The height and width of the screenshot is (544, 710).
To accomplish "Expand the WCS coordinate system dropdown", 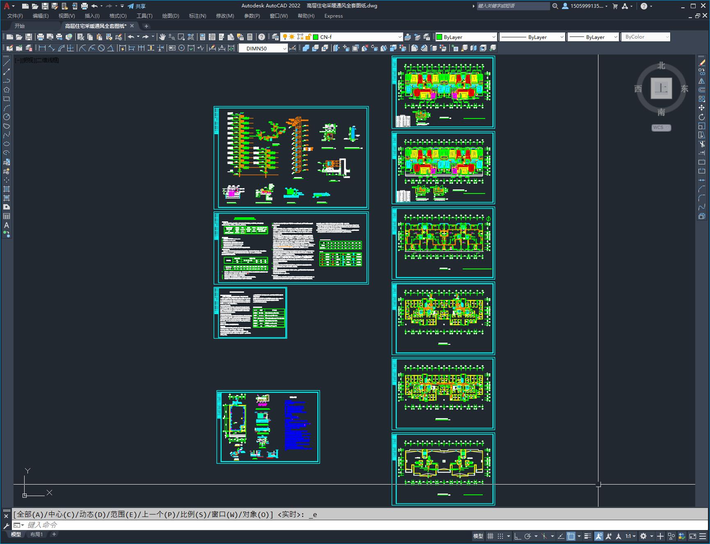I will coord(667,127).
